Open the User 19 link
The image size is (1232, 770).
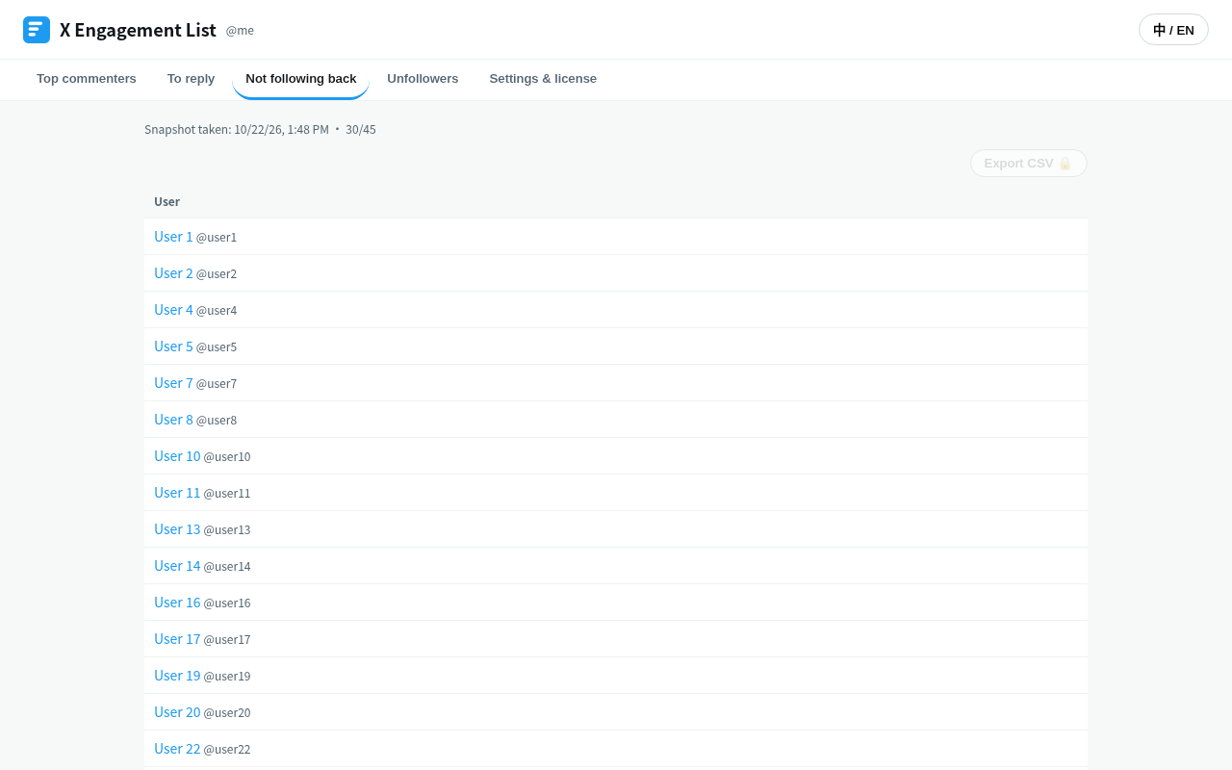point(177,676)
